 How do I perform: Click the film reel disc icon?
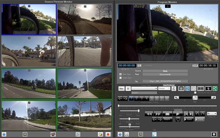(x=194, y=88)
